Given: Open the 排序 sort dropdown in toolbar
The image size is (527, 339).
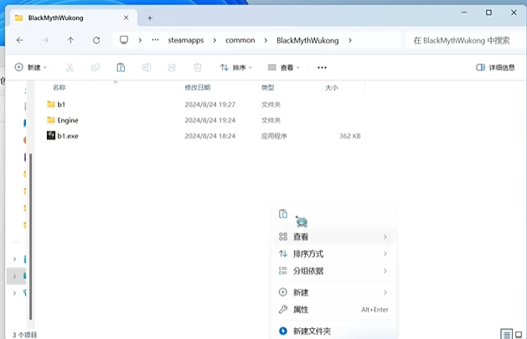Looking at the screenshot, I should tap(236, 68).
